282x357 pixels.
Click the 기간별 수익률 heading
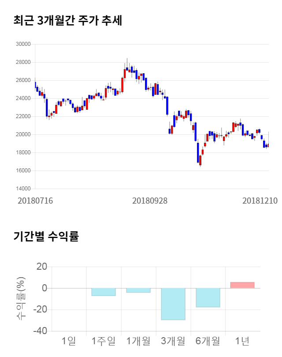pos(46,236)
